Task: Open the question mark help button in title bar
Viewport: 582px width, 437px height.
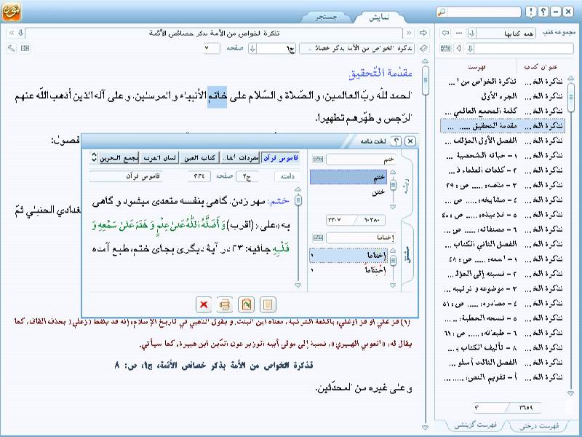Action: (x=543, y=12)
